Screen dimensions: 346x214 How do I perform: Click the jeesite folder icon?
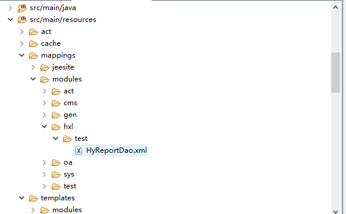click(45, 68)
